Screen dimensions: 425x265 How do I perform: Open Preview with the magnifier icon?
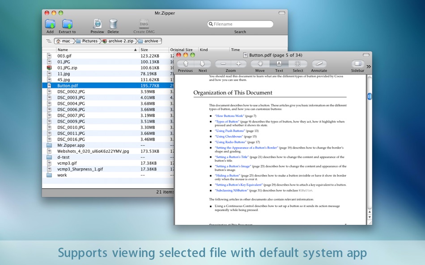97,24
